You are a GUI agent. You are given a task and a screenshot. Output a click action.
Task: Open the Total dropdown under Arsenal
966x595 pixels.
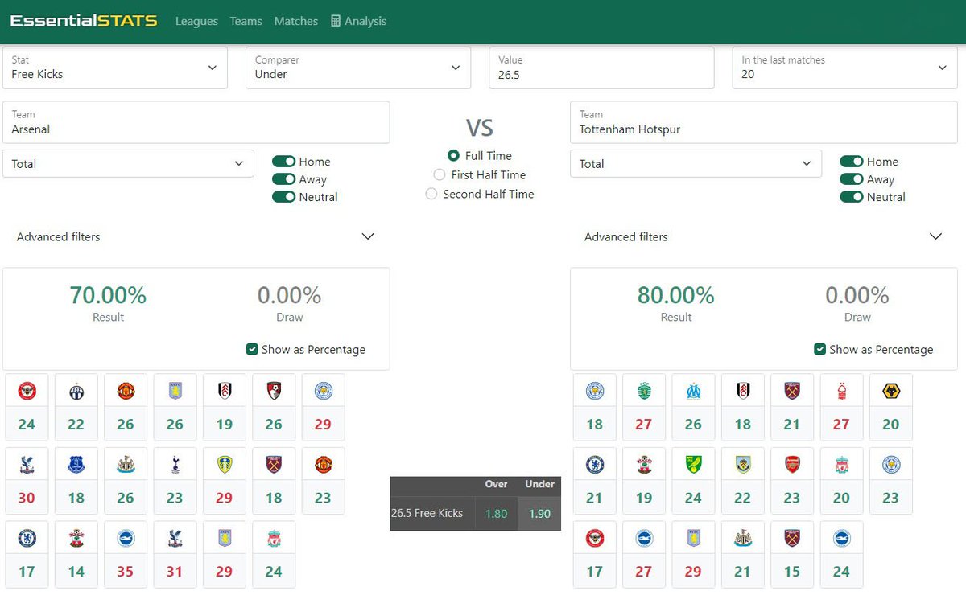128,163
